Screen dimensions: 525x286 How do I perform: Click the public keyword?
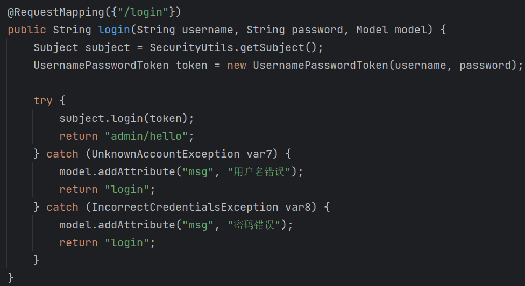27,30
